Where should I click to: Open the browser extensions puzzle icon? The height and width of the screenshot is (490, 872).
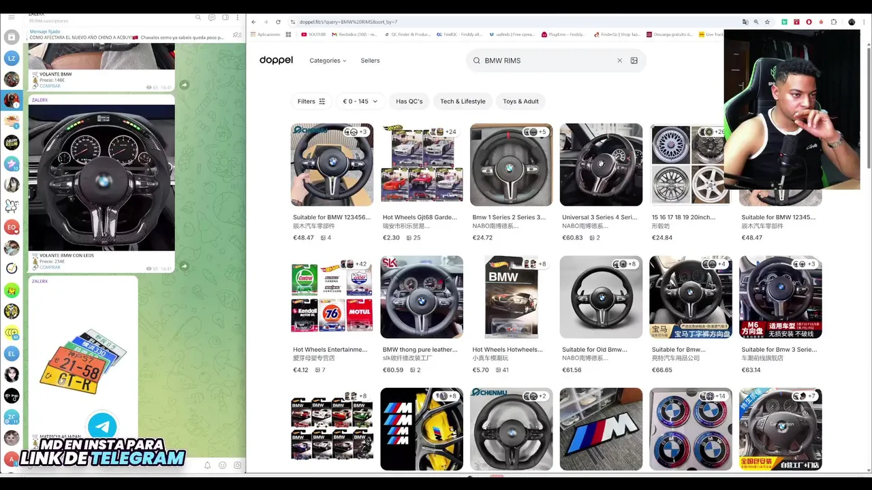(x=833, y=22)
